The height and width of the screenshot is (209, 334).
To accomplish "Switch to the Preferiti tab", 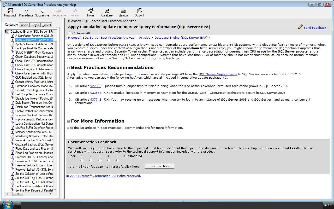I will pos(47,25).
